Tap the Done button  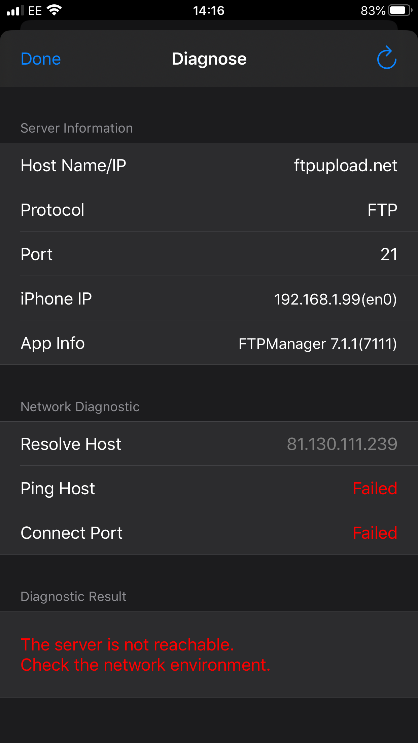click(x=41, y=59)
